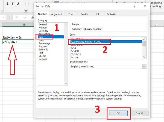This screenshot has width=164, height=122.
Task: Select Scientific category
Action: tap(51, 50)
